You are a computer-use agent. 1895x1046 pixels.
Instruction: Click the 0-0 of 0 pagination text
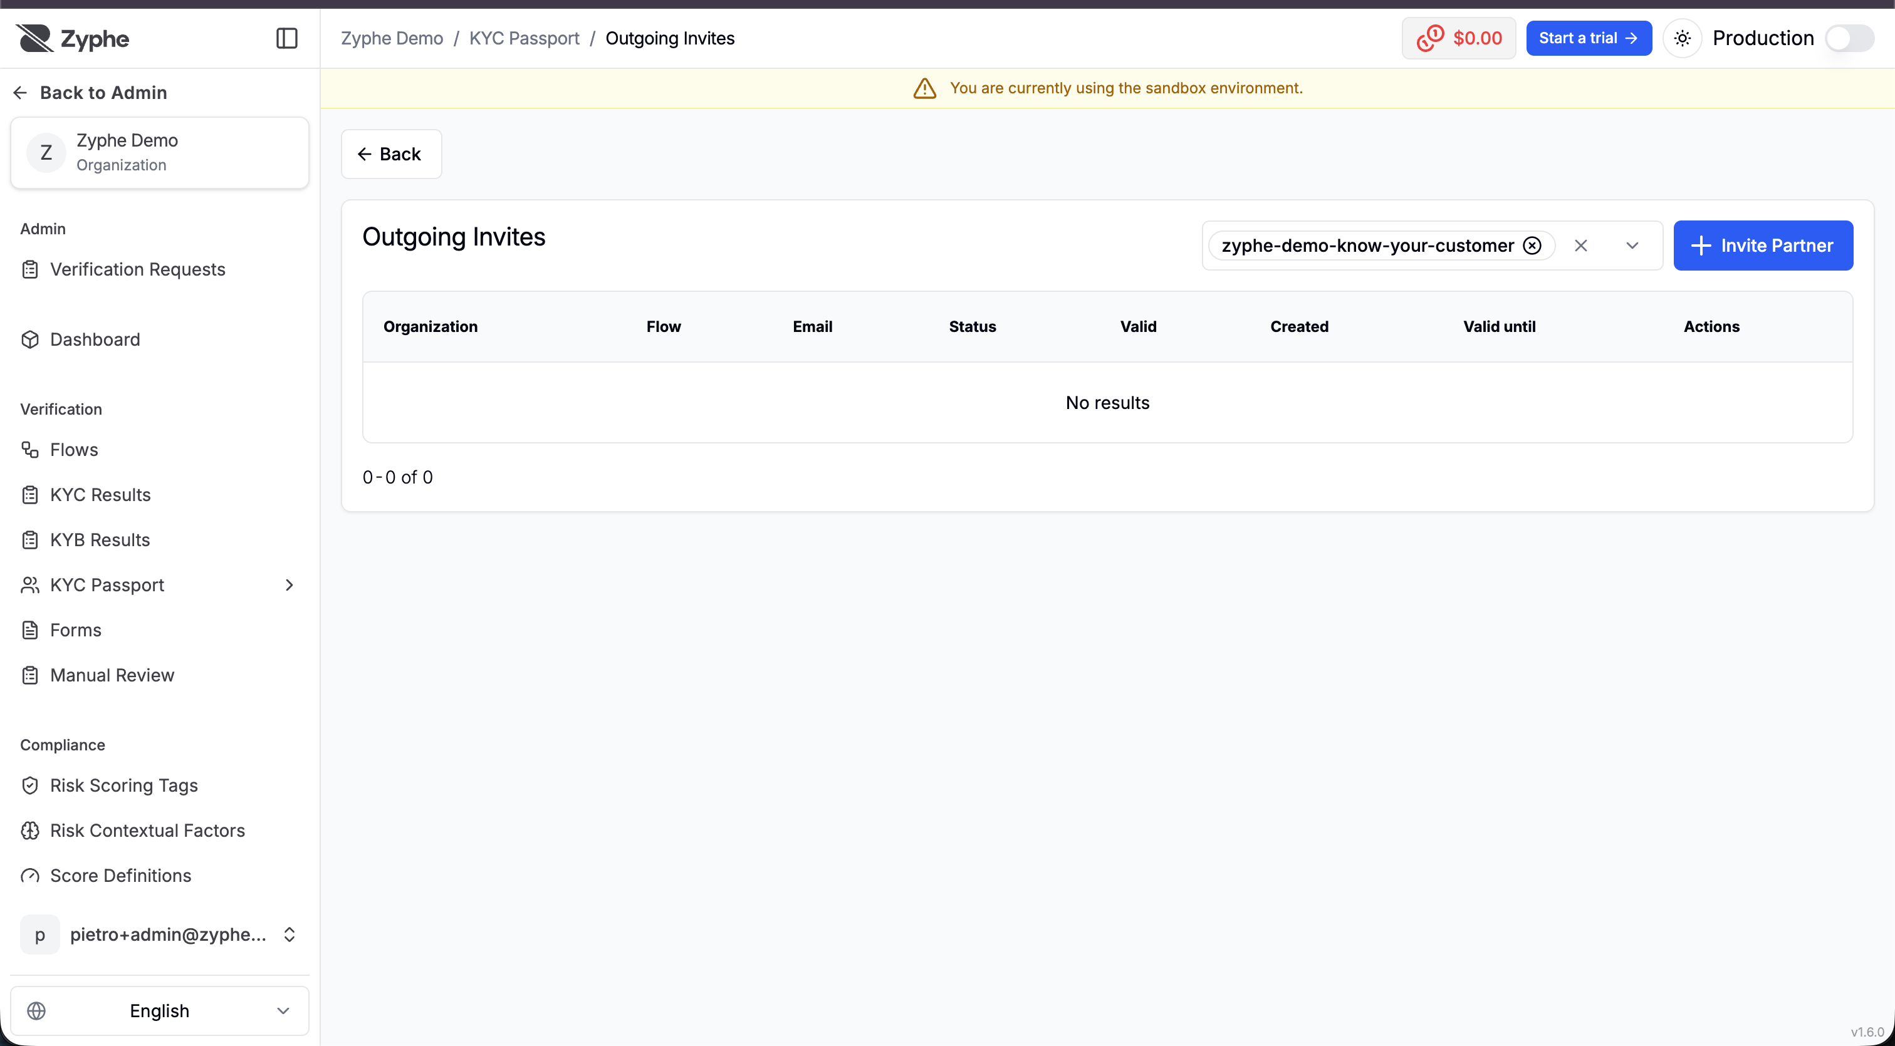pos(398,478)
